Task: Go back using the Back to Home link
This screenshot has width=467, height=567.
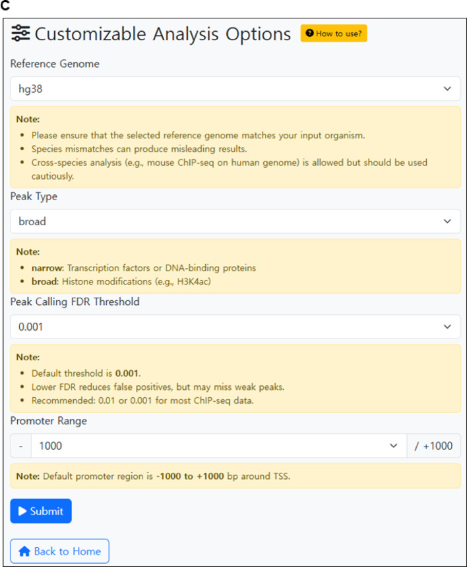Action: (x=59, y=551)
